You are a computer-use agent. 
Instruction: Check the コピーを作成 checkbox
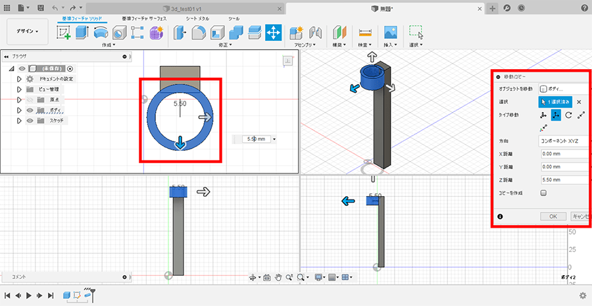[543, 193]
